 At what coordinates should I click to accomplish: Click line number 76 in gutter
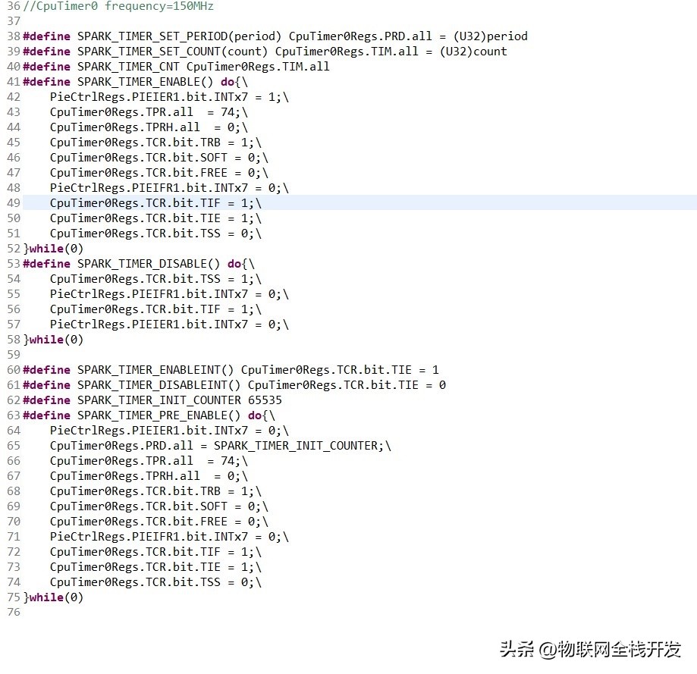[x=14, y=613]
